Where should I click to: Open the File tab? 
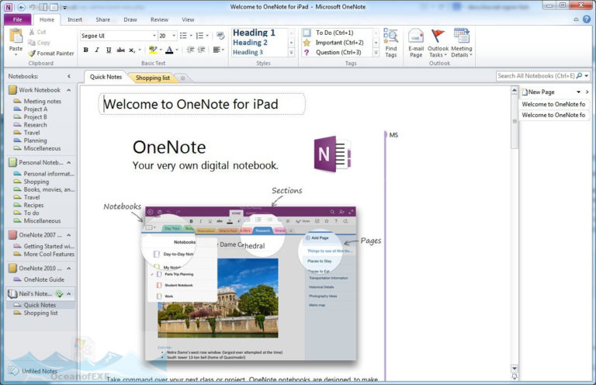point(18,19)
